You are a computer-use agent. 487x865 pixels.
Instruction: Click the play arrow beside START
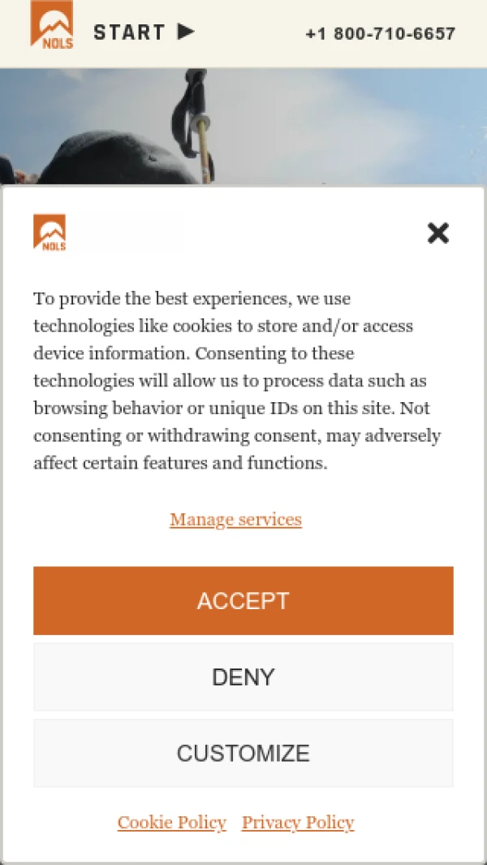tap(186, 32)
